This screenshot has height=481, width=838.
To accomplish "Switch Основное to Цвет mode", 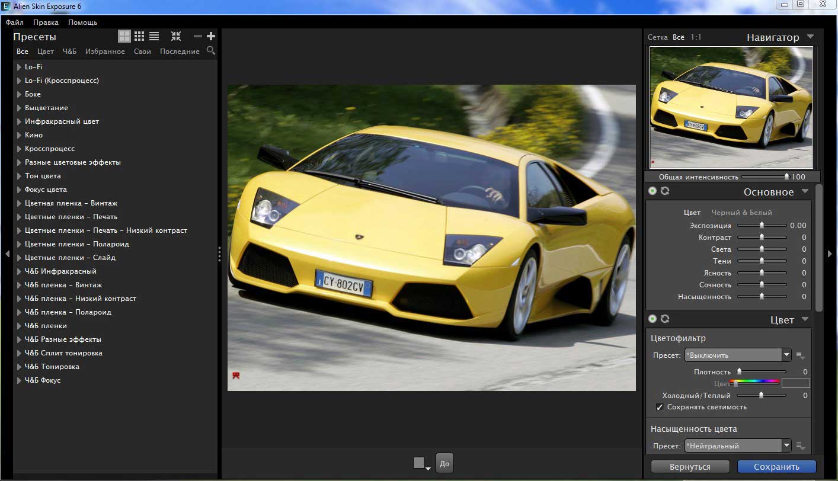I will click(692, 213).
